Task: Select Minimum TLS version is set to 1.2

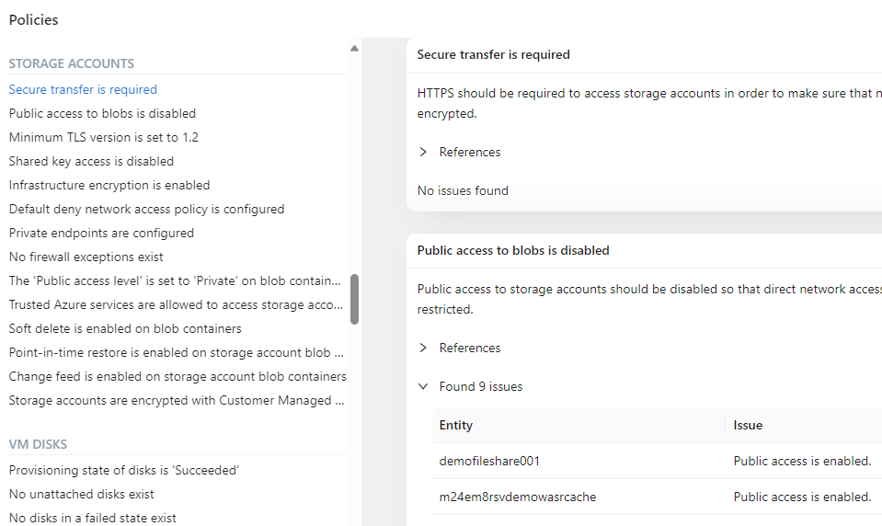Action: [104, 137]
